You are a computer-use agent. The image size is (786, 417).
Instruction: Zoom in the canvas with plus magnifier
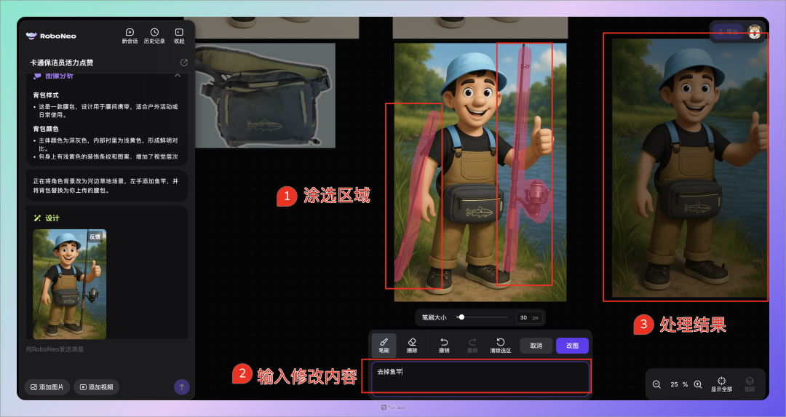tap(697, 384)
